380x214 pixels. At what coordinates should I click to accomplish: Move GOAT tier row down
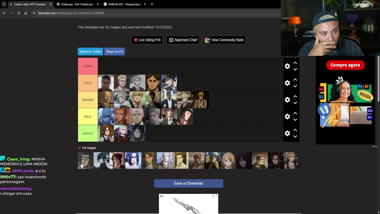[295, 69]
